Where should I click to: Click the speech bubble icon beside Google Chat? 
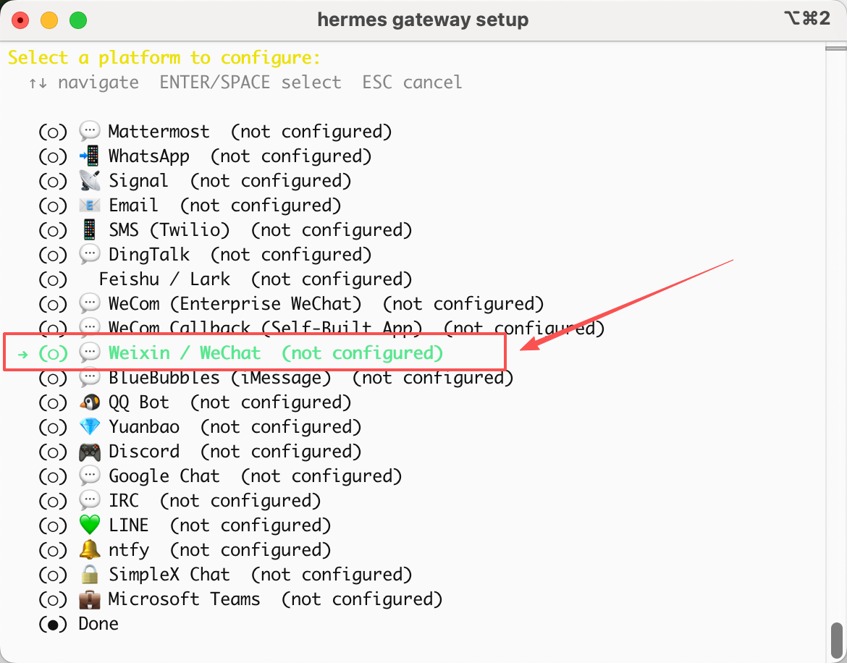click(90, 476)
